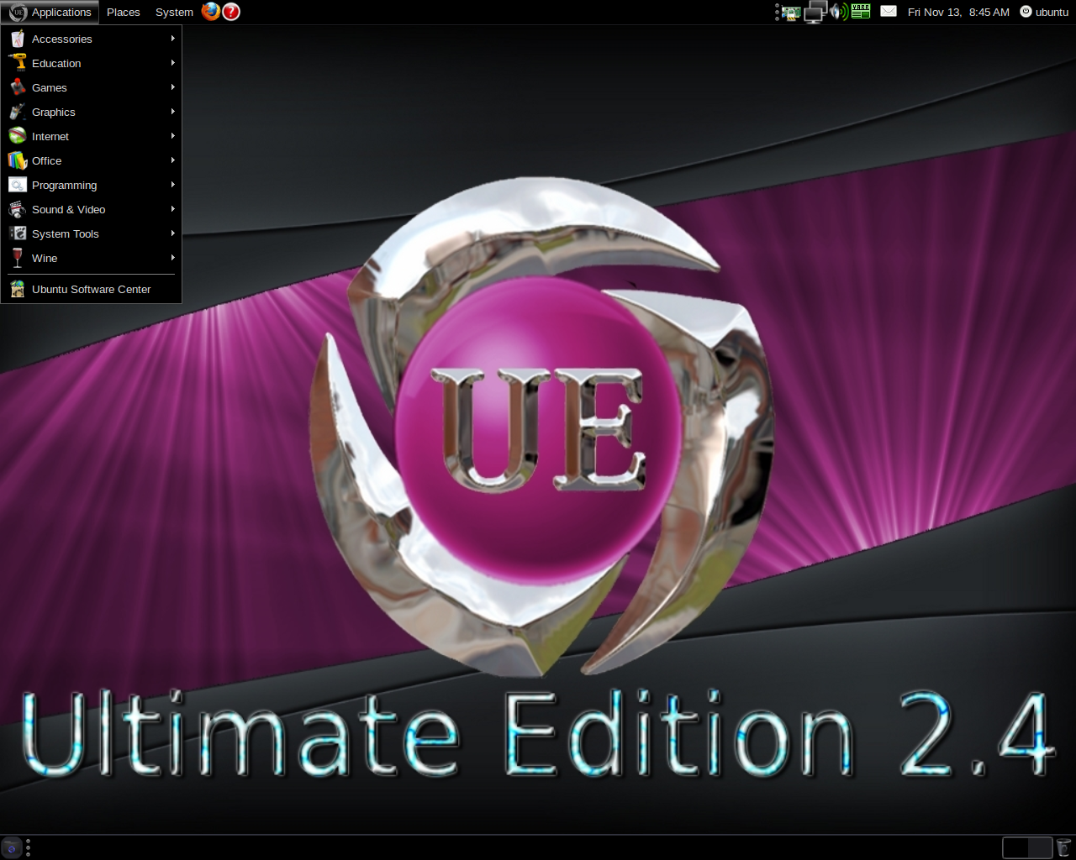This screenshot has height=860, width=1076.
Task: Click the date and time clock
Action: coord(958,12)
